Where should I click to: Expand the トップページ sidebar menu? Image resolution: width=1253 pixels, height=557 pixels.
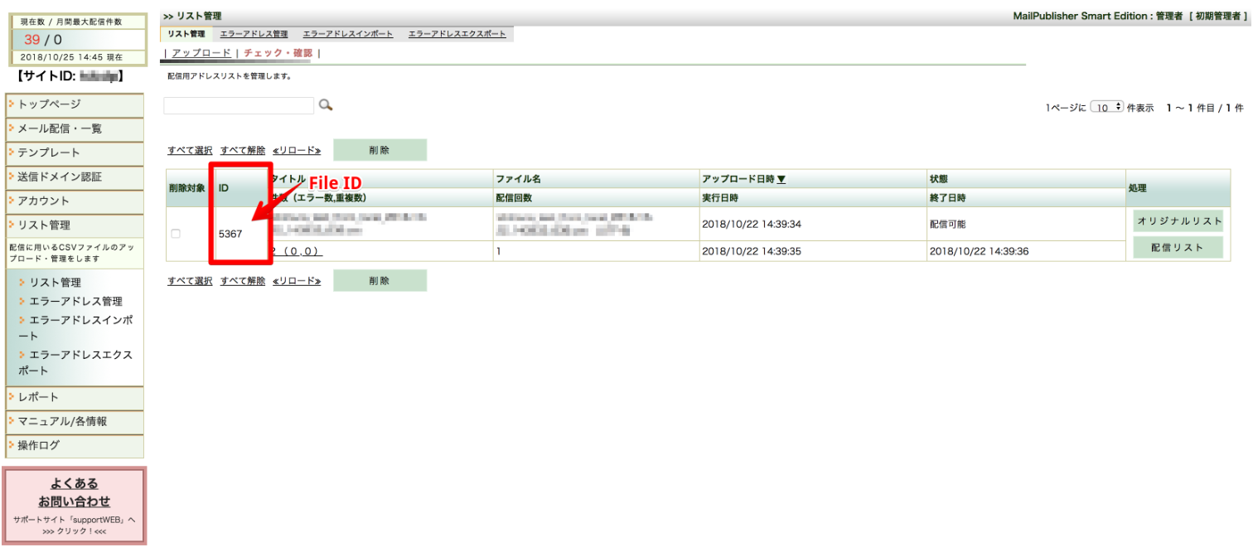tap(75, 104)
